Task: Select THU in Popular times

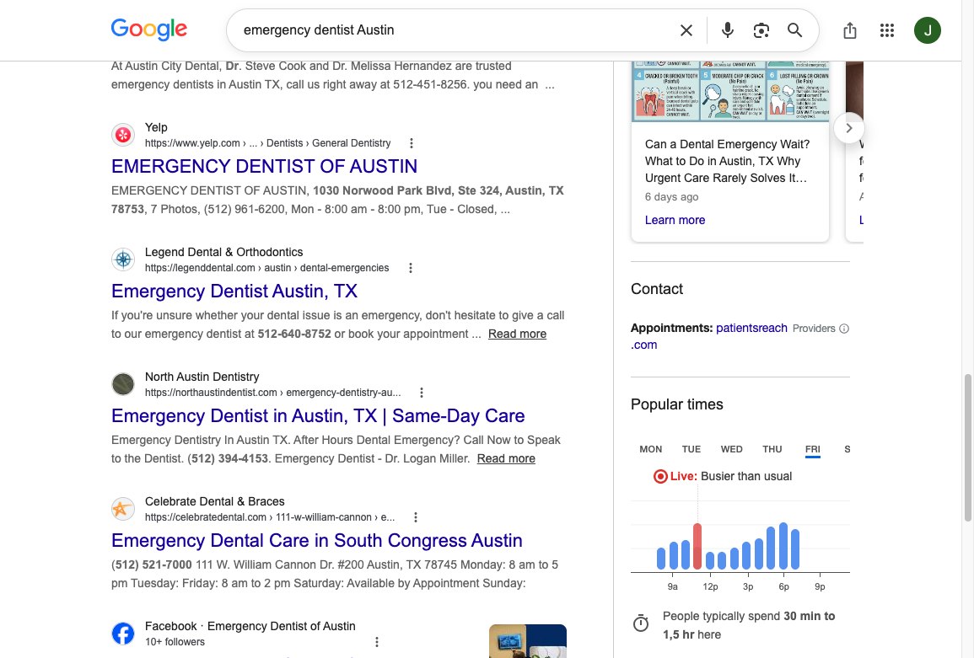Action: point(772,449)
